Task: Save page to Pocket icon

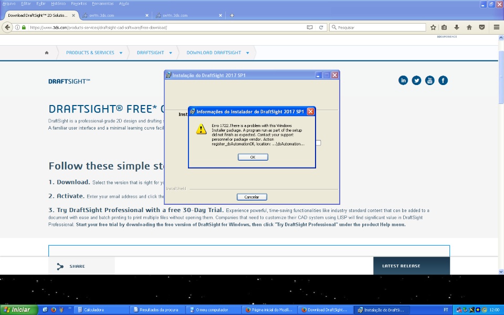Action: point(481,27)
